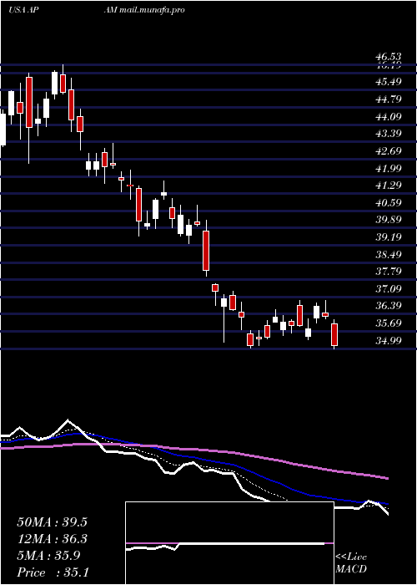
Task: Click the Price : 35.1 readout
Action: 53,572
